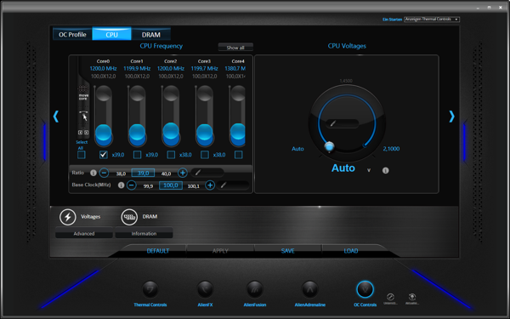Check the Core1 checkbox
The height and width of the screenshot is (319, 510).
coord(137,155)
